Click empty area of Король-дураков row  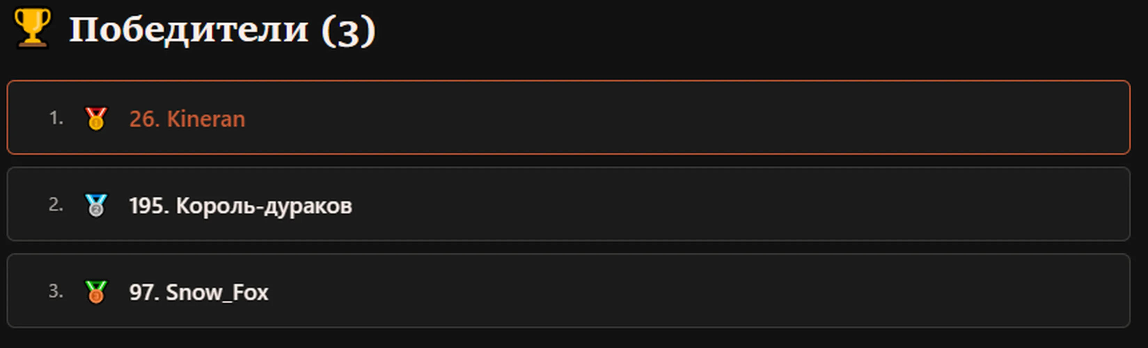[735, 204]
